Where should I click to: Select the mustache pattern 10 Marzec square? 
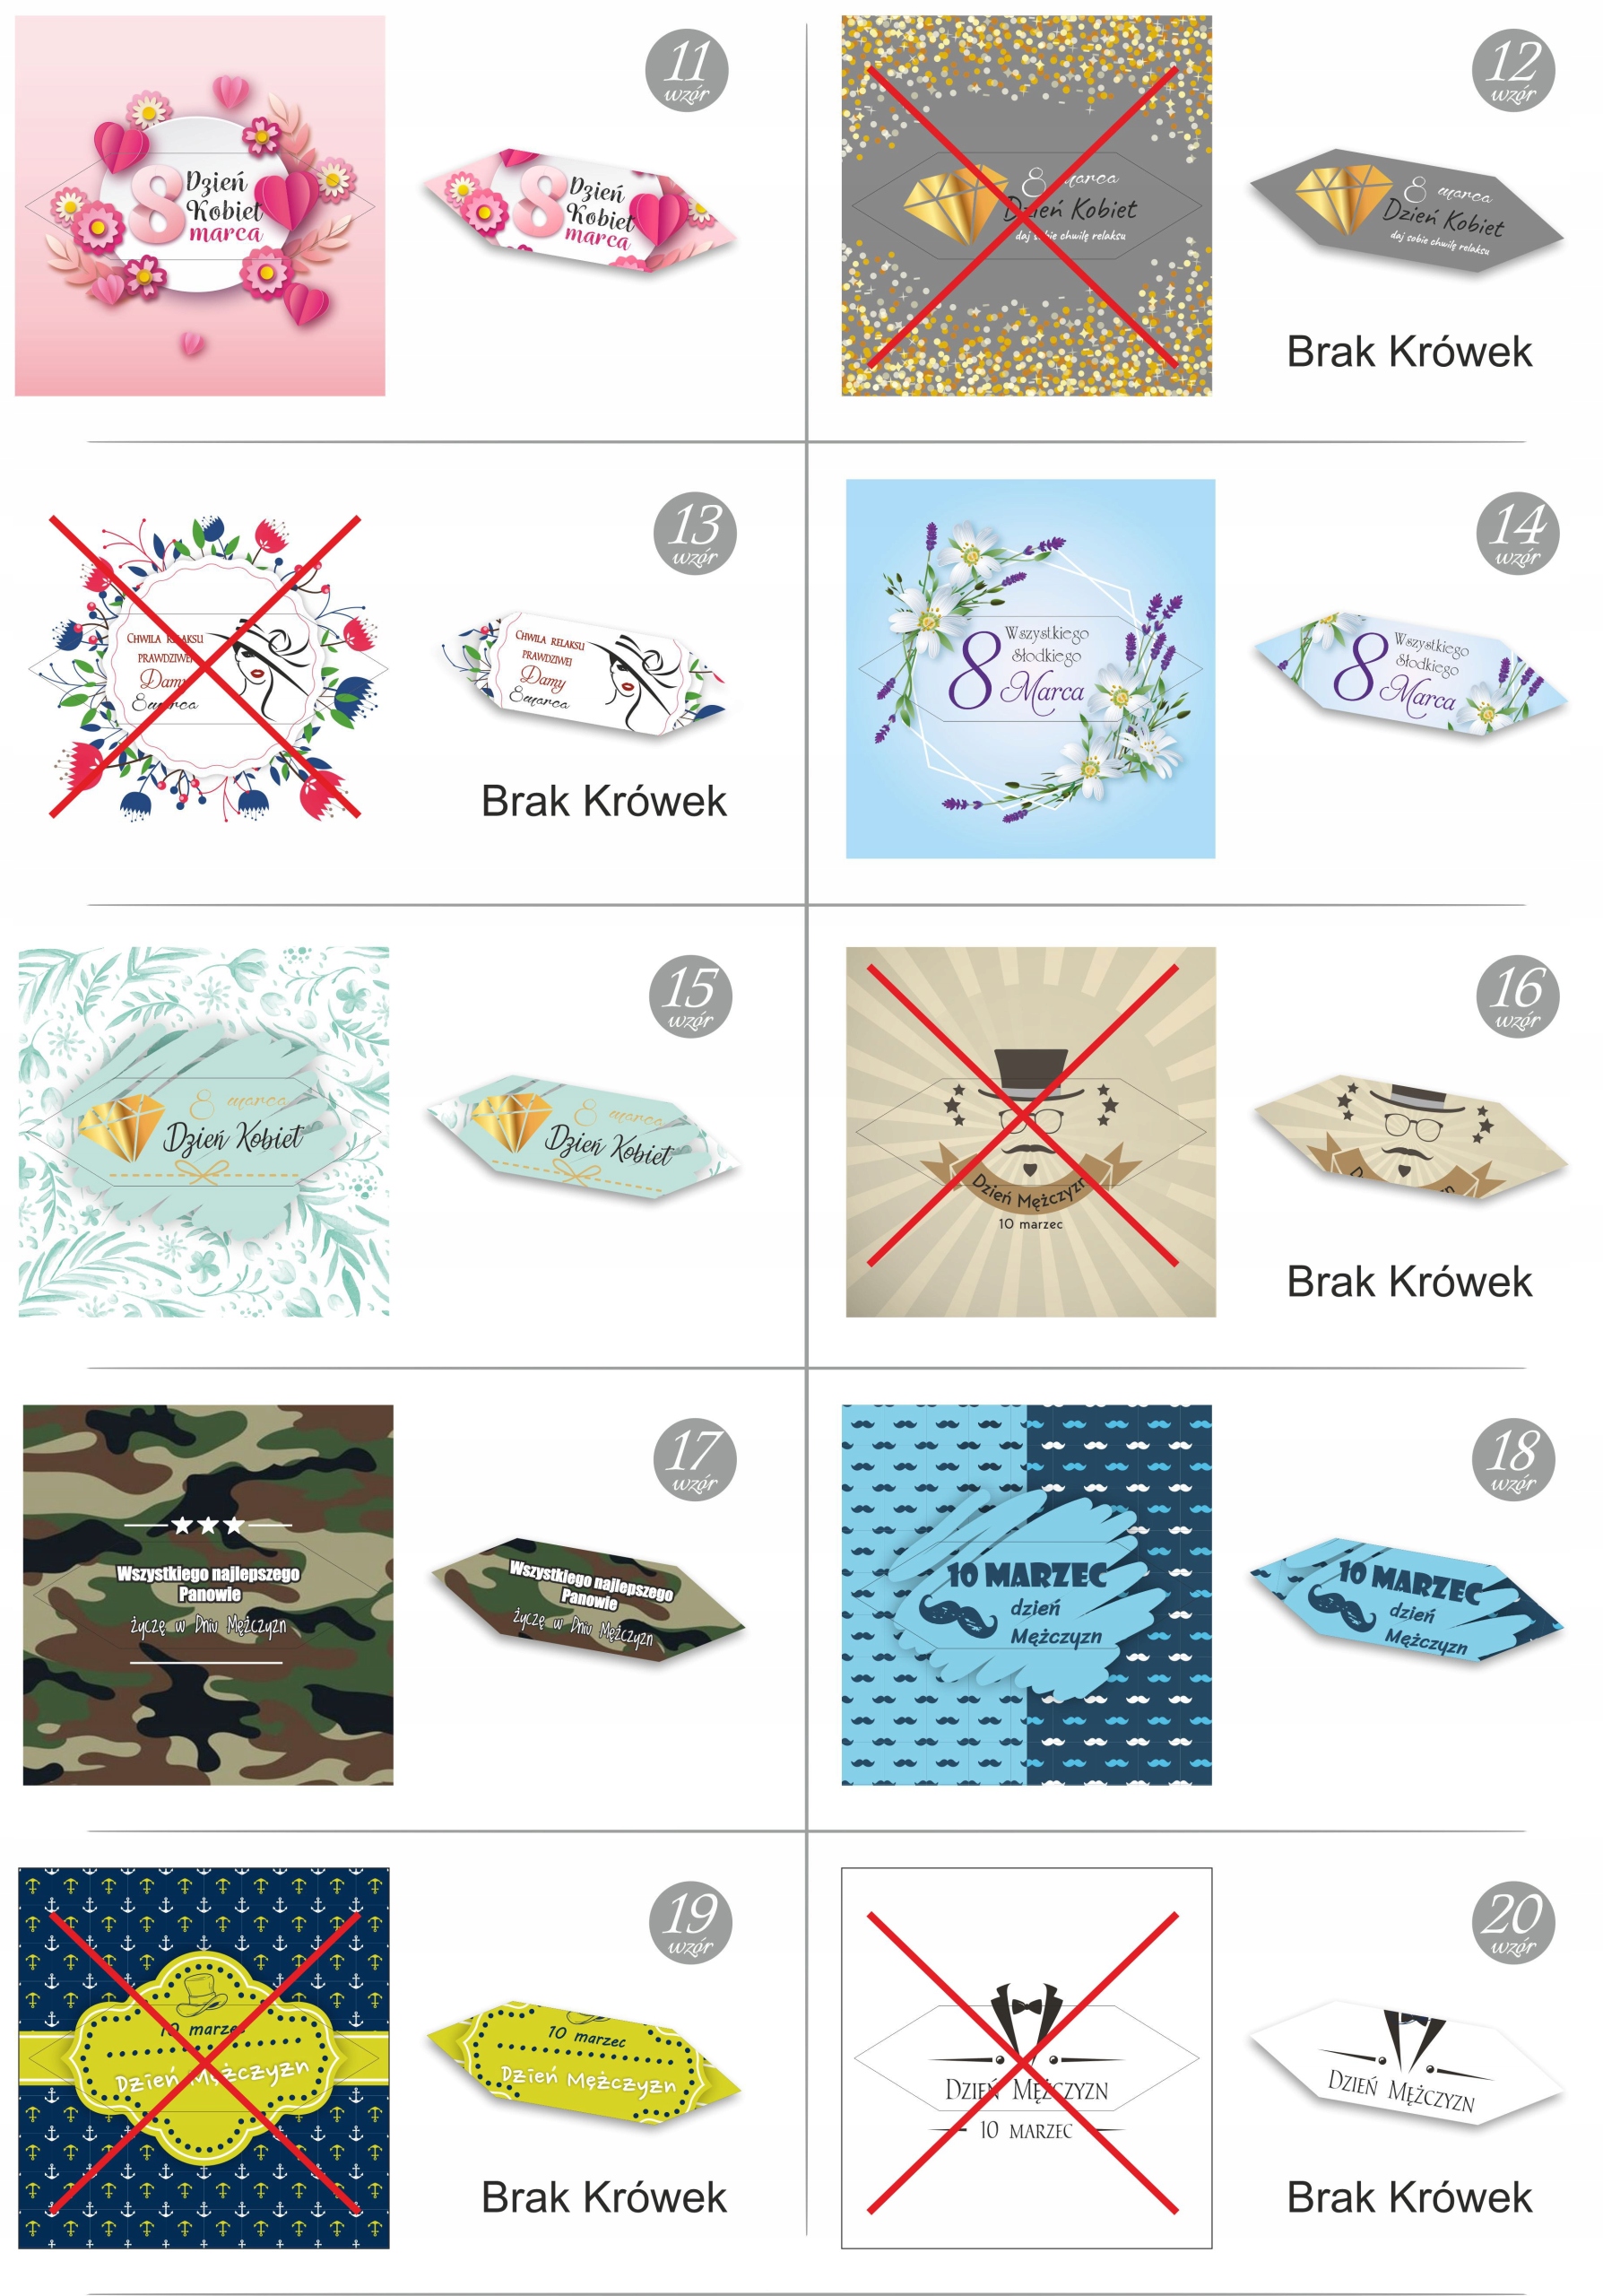coord(1027,1594)
